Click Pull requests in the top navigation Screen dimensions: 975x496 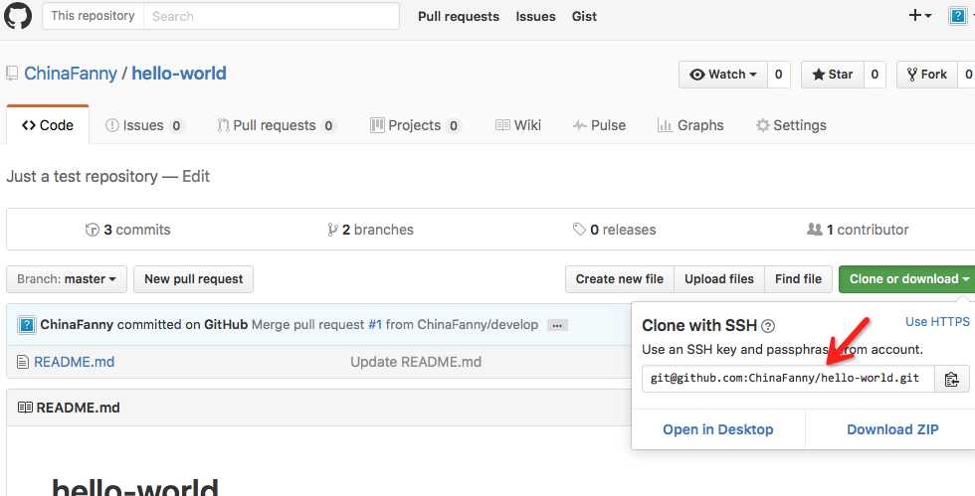459,16
